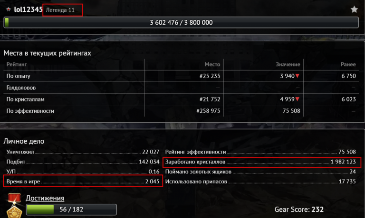Click the red down arrow by 4 959
Screen dimensions: 365x218
point(297,99)
